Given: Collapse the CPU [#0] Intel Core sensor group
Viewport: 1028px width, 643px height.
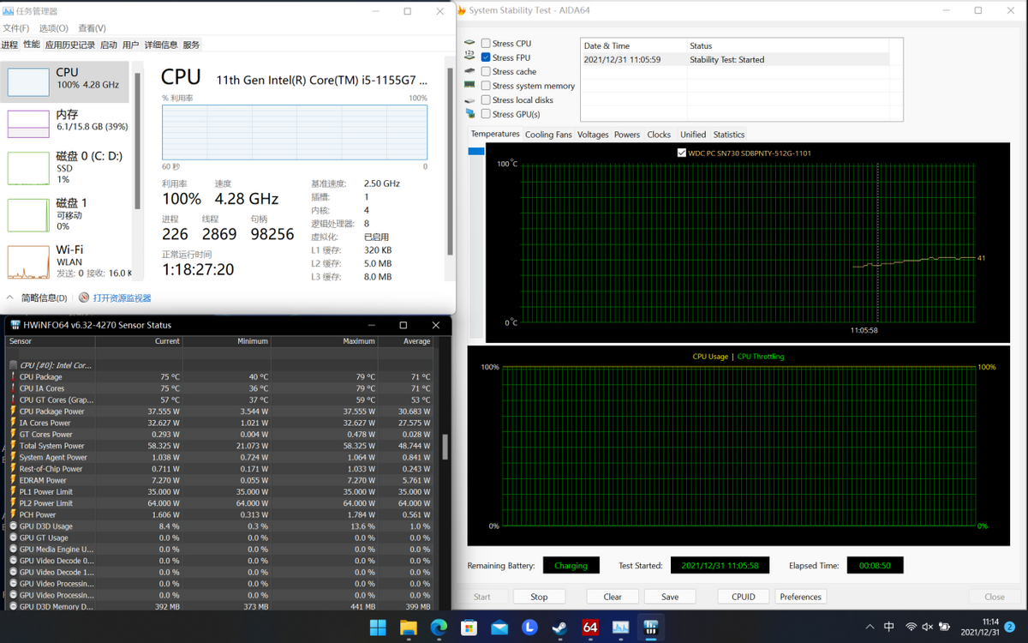Looking at the screenshot, I should [13, 365].
